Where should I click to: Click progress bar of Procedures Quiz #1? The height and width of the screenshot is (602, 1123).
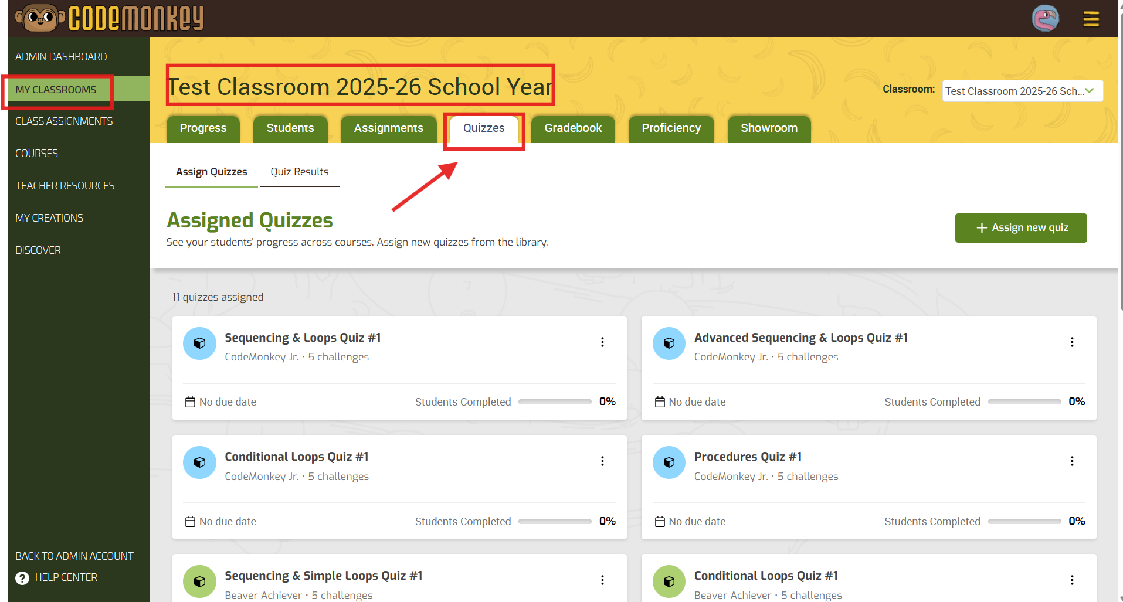(x=1024, y=522)
